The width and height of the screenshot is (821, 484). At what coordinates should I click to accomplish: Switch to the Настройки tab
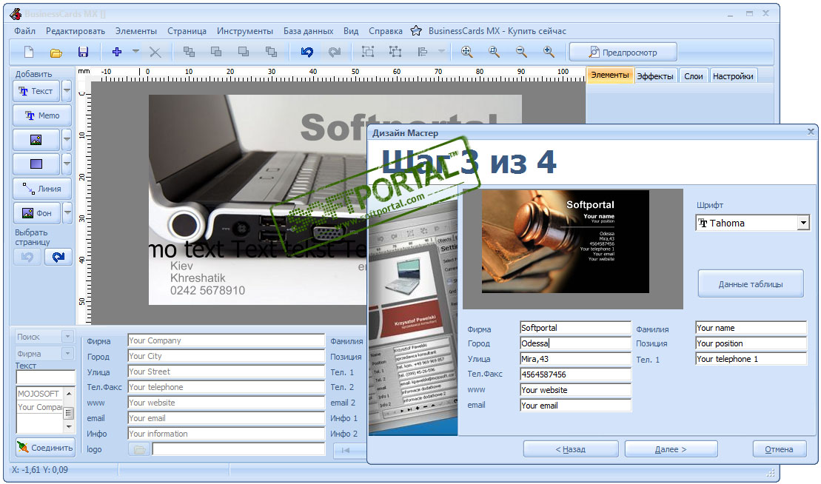[x=733, y=76]
